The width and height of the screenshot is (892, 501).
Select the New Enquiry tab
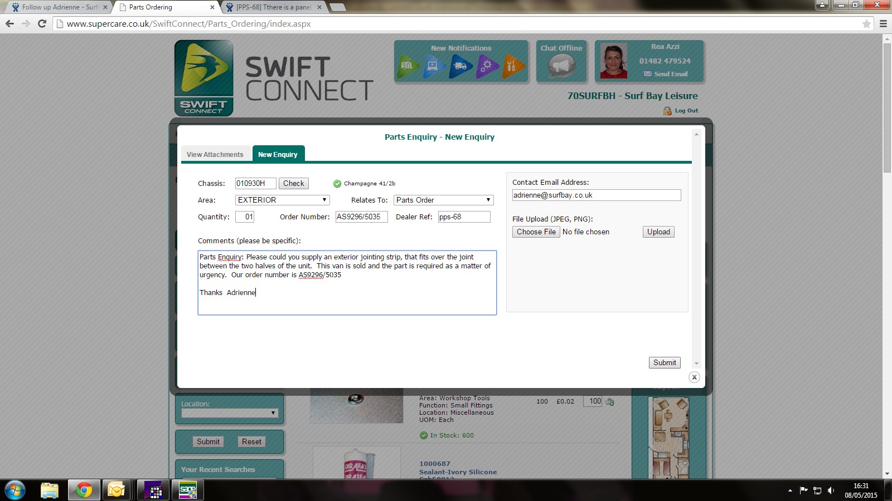(278, 154)
